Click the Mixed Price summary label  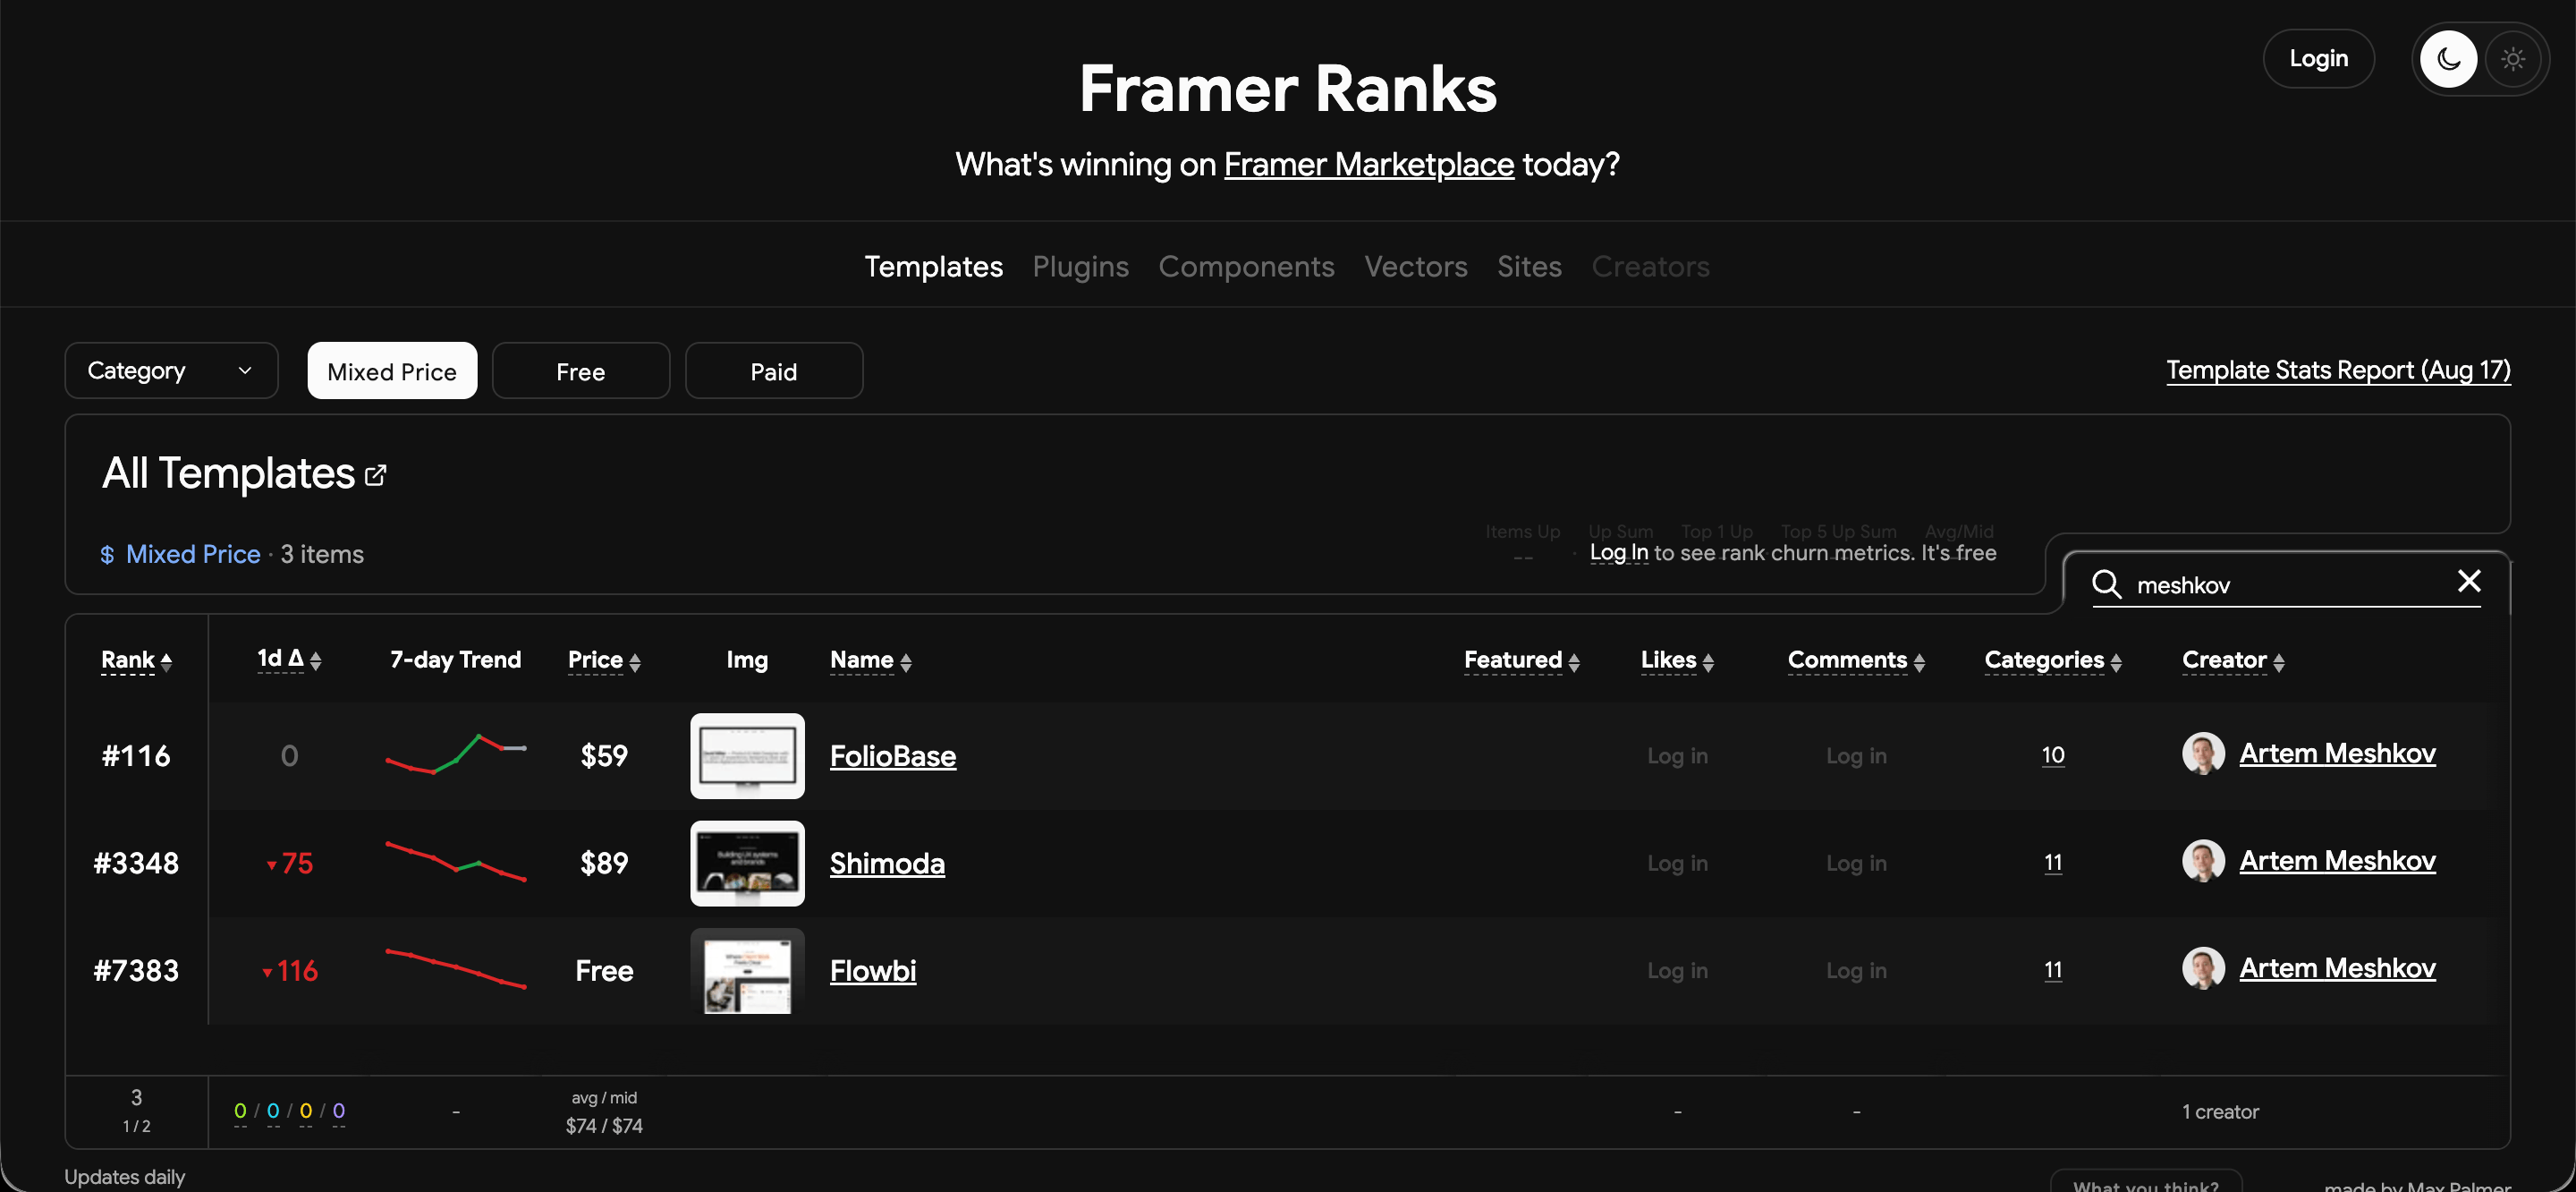[192, 555]
